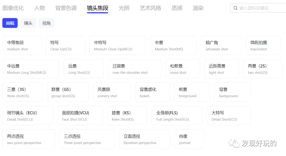The image size is (286, 156).
Task: Type in the keyword search field
Action: 261,8
